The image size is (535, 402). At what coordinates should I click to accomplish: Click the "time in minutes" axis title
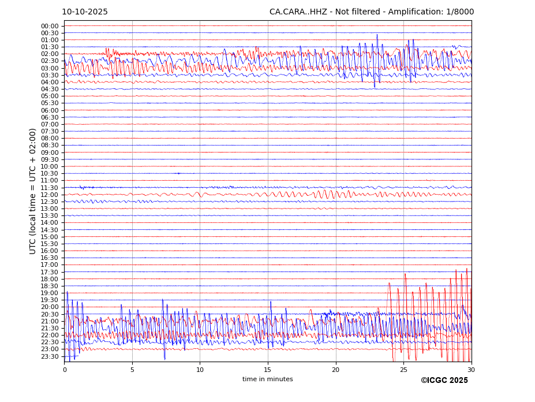[x=267, y=379]
